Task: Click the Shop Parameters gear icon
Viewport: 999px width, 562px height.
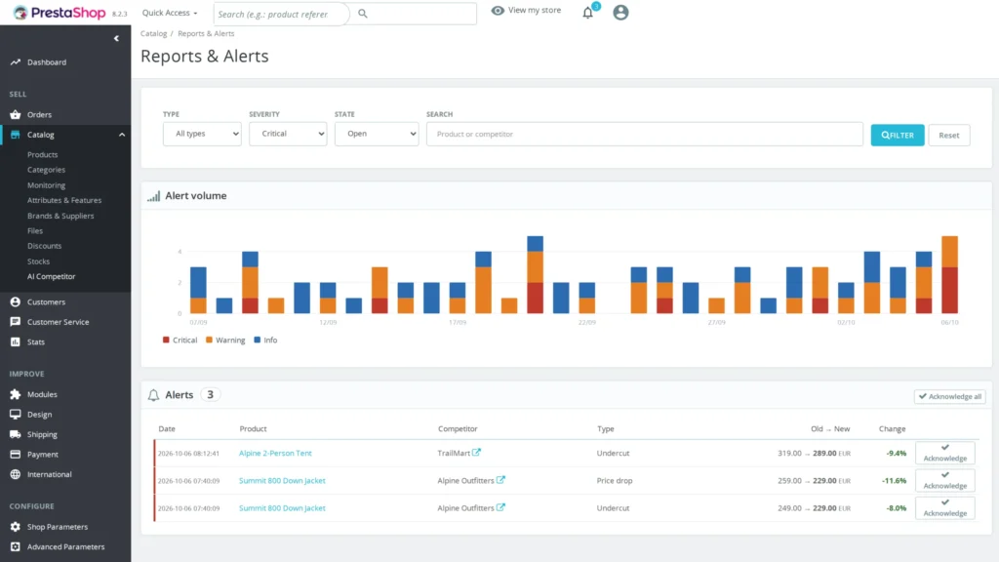Action: click(x=16, y=527)
